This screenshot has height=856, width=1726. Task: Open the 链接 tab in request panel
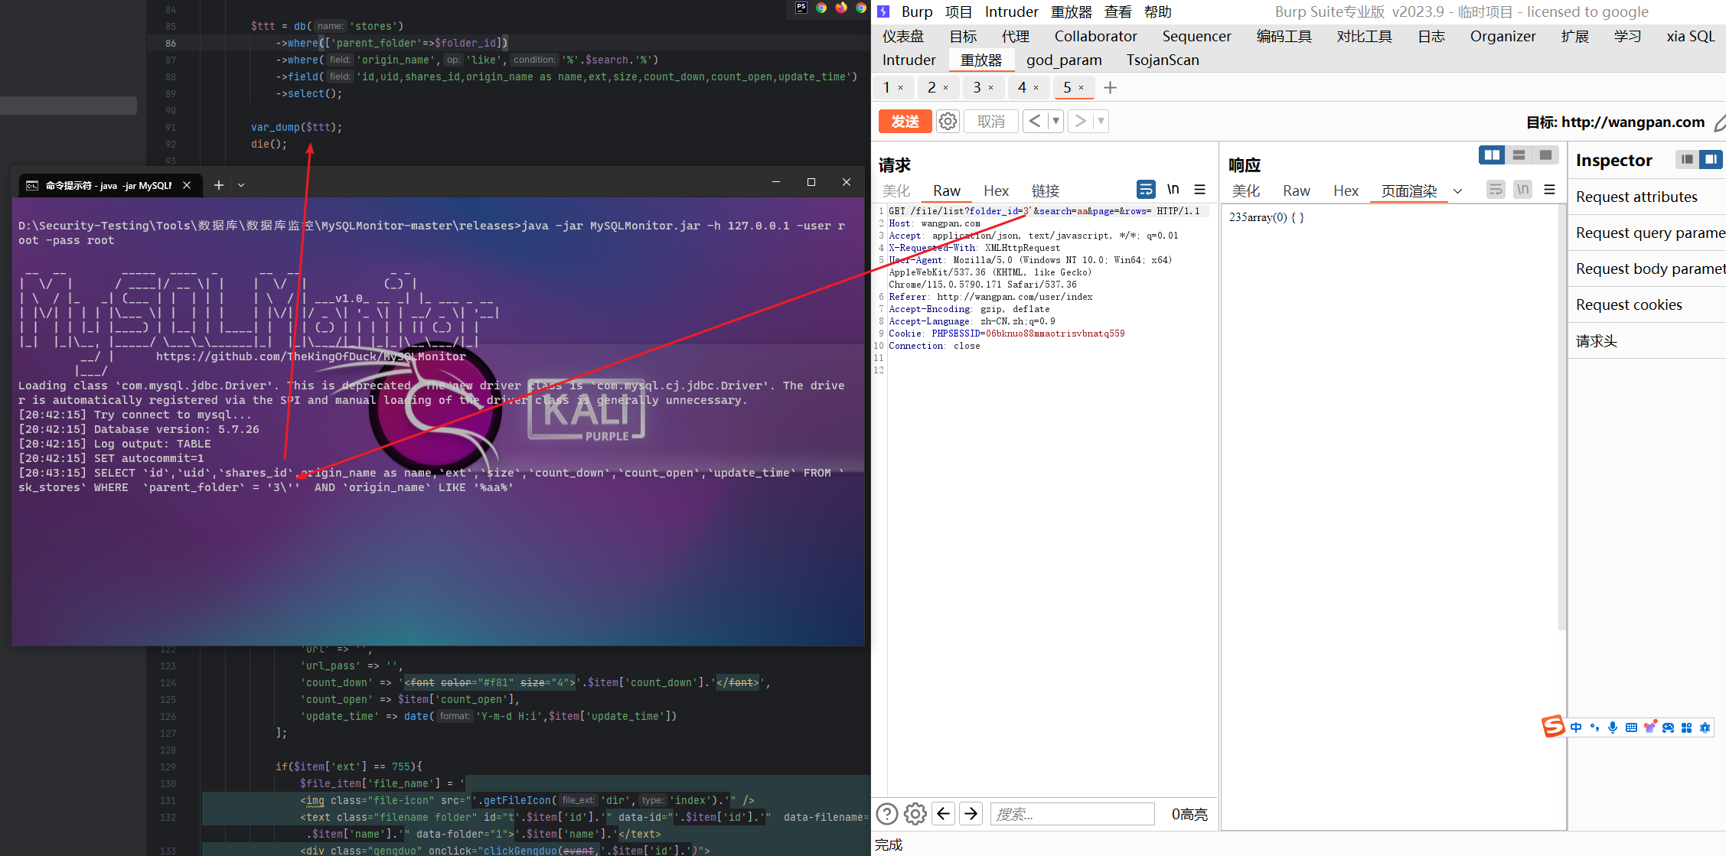tap(1045, 190)
